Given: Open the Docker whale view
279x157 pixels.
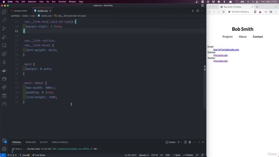Looking at the screenshot, I should 4,71.
